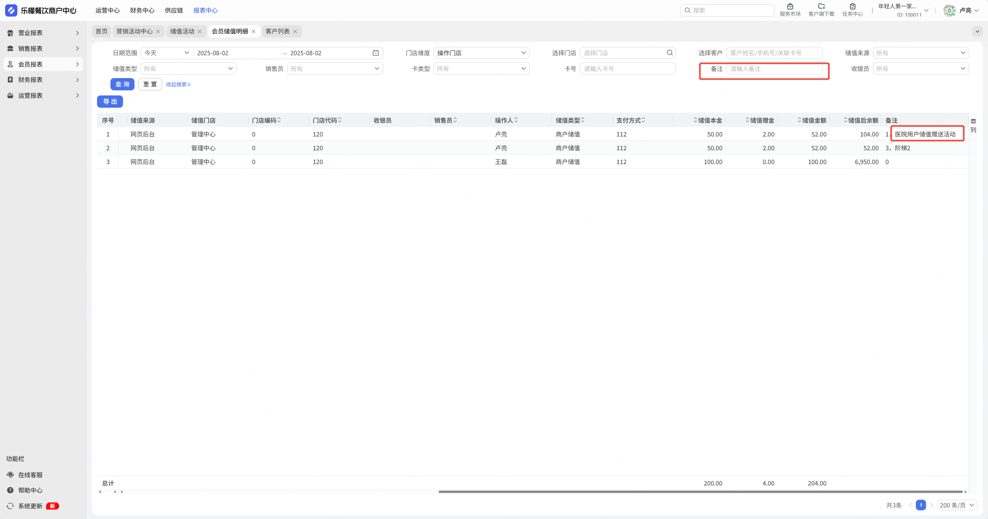Switch to 首页 tab

pyautogui.click(x=101, y=32)
